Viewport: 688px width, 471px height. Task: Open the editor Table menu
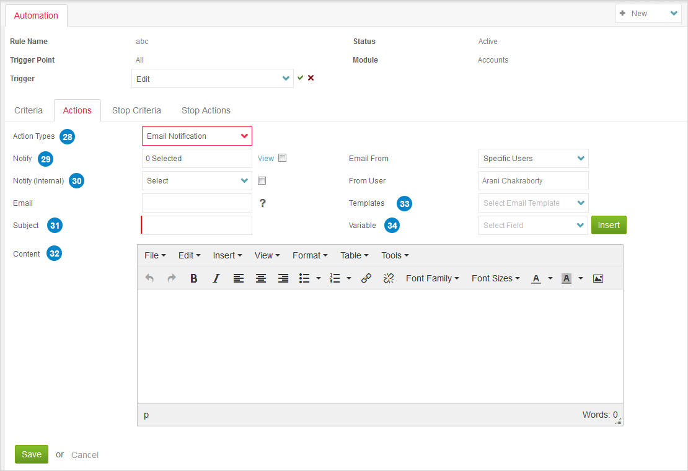355,255
